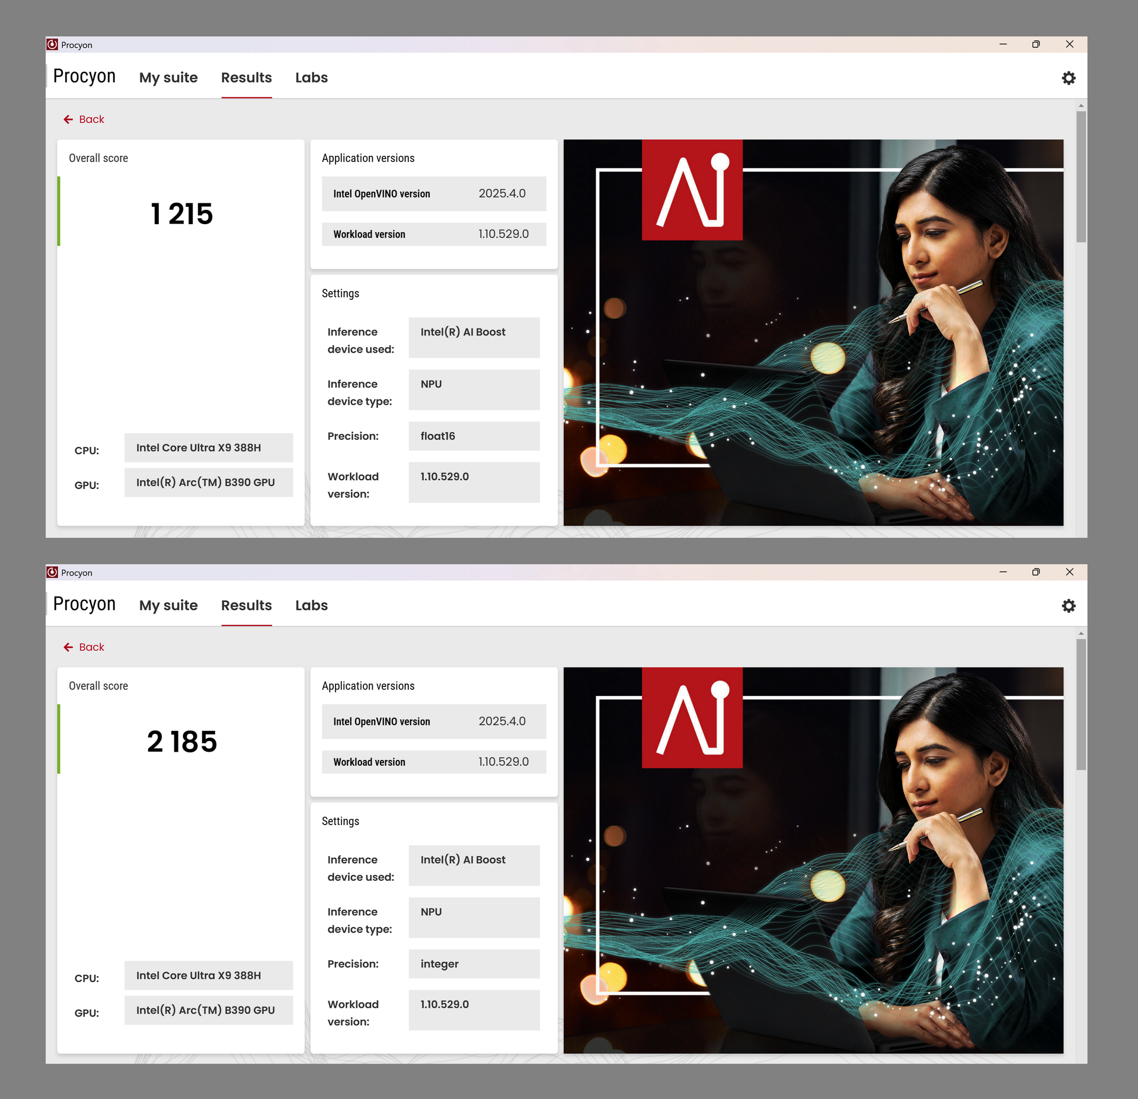Click Procyon app icon in top title bar
1138x1099 pixels.
[53, 44]
